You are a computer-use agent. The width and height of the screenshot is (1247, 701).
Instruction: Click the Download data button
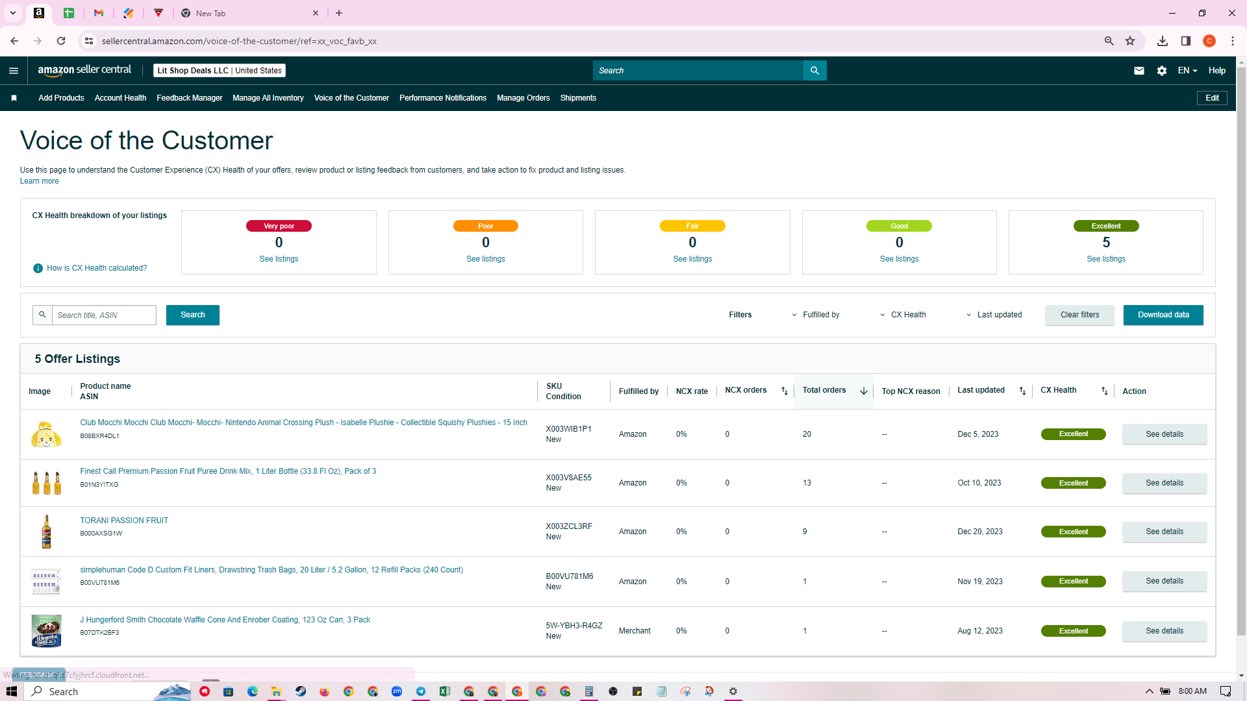click(1163, 315)
